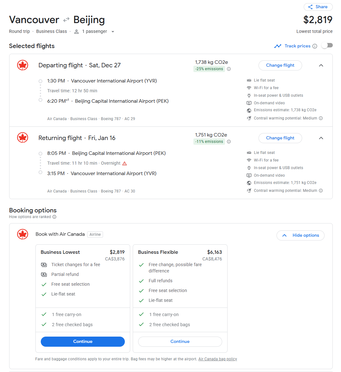
Task: Click the Track prices info icon
Action: click(x=315, y=46)
